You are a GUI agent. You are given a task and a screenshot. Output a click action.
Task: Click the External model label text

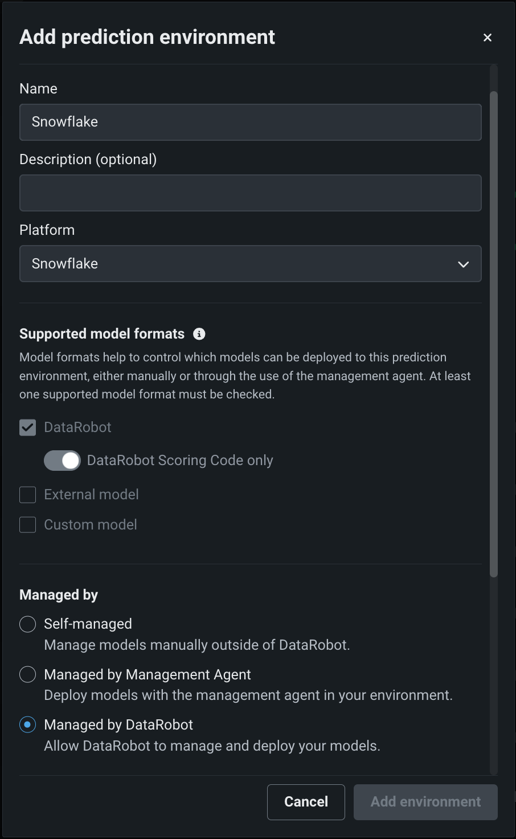tap(91, 495)
